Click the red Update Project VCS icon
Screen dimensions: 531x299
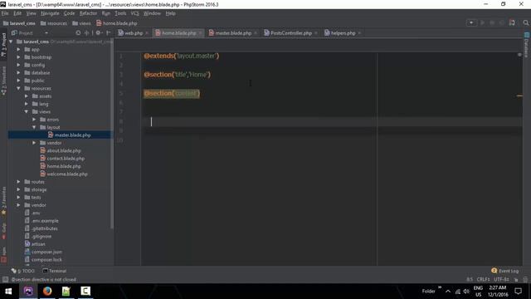[512, 22]
